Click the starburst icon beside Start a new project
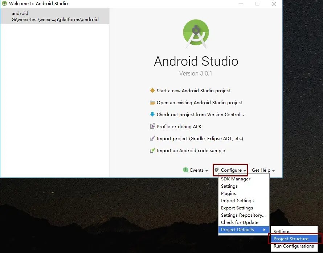The image size is (323, 253). [152, 90]
